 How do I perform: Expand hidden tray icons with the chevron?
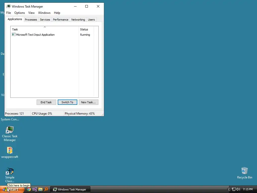[x=229, y=189]
